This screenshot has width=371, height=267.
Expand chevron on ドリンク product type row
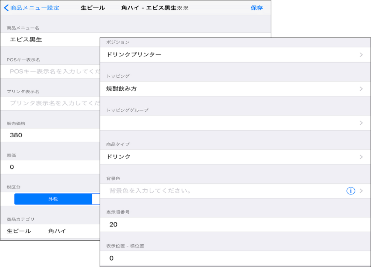361,157
